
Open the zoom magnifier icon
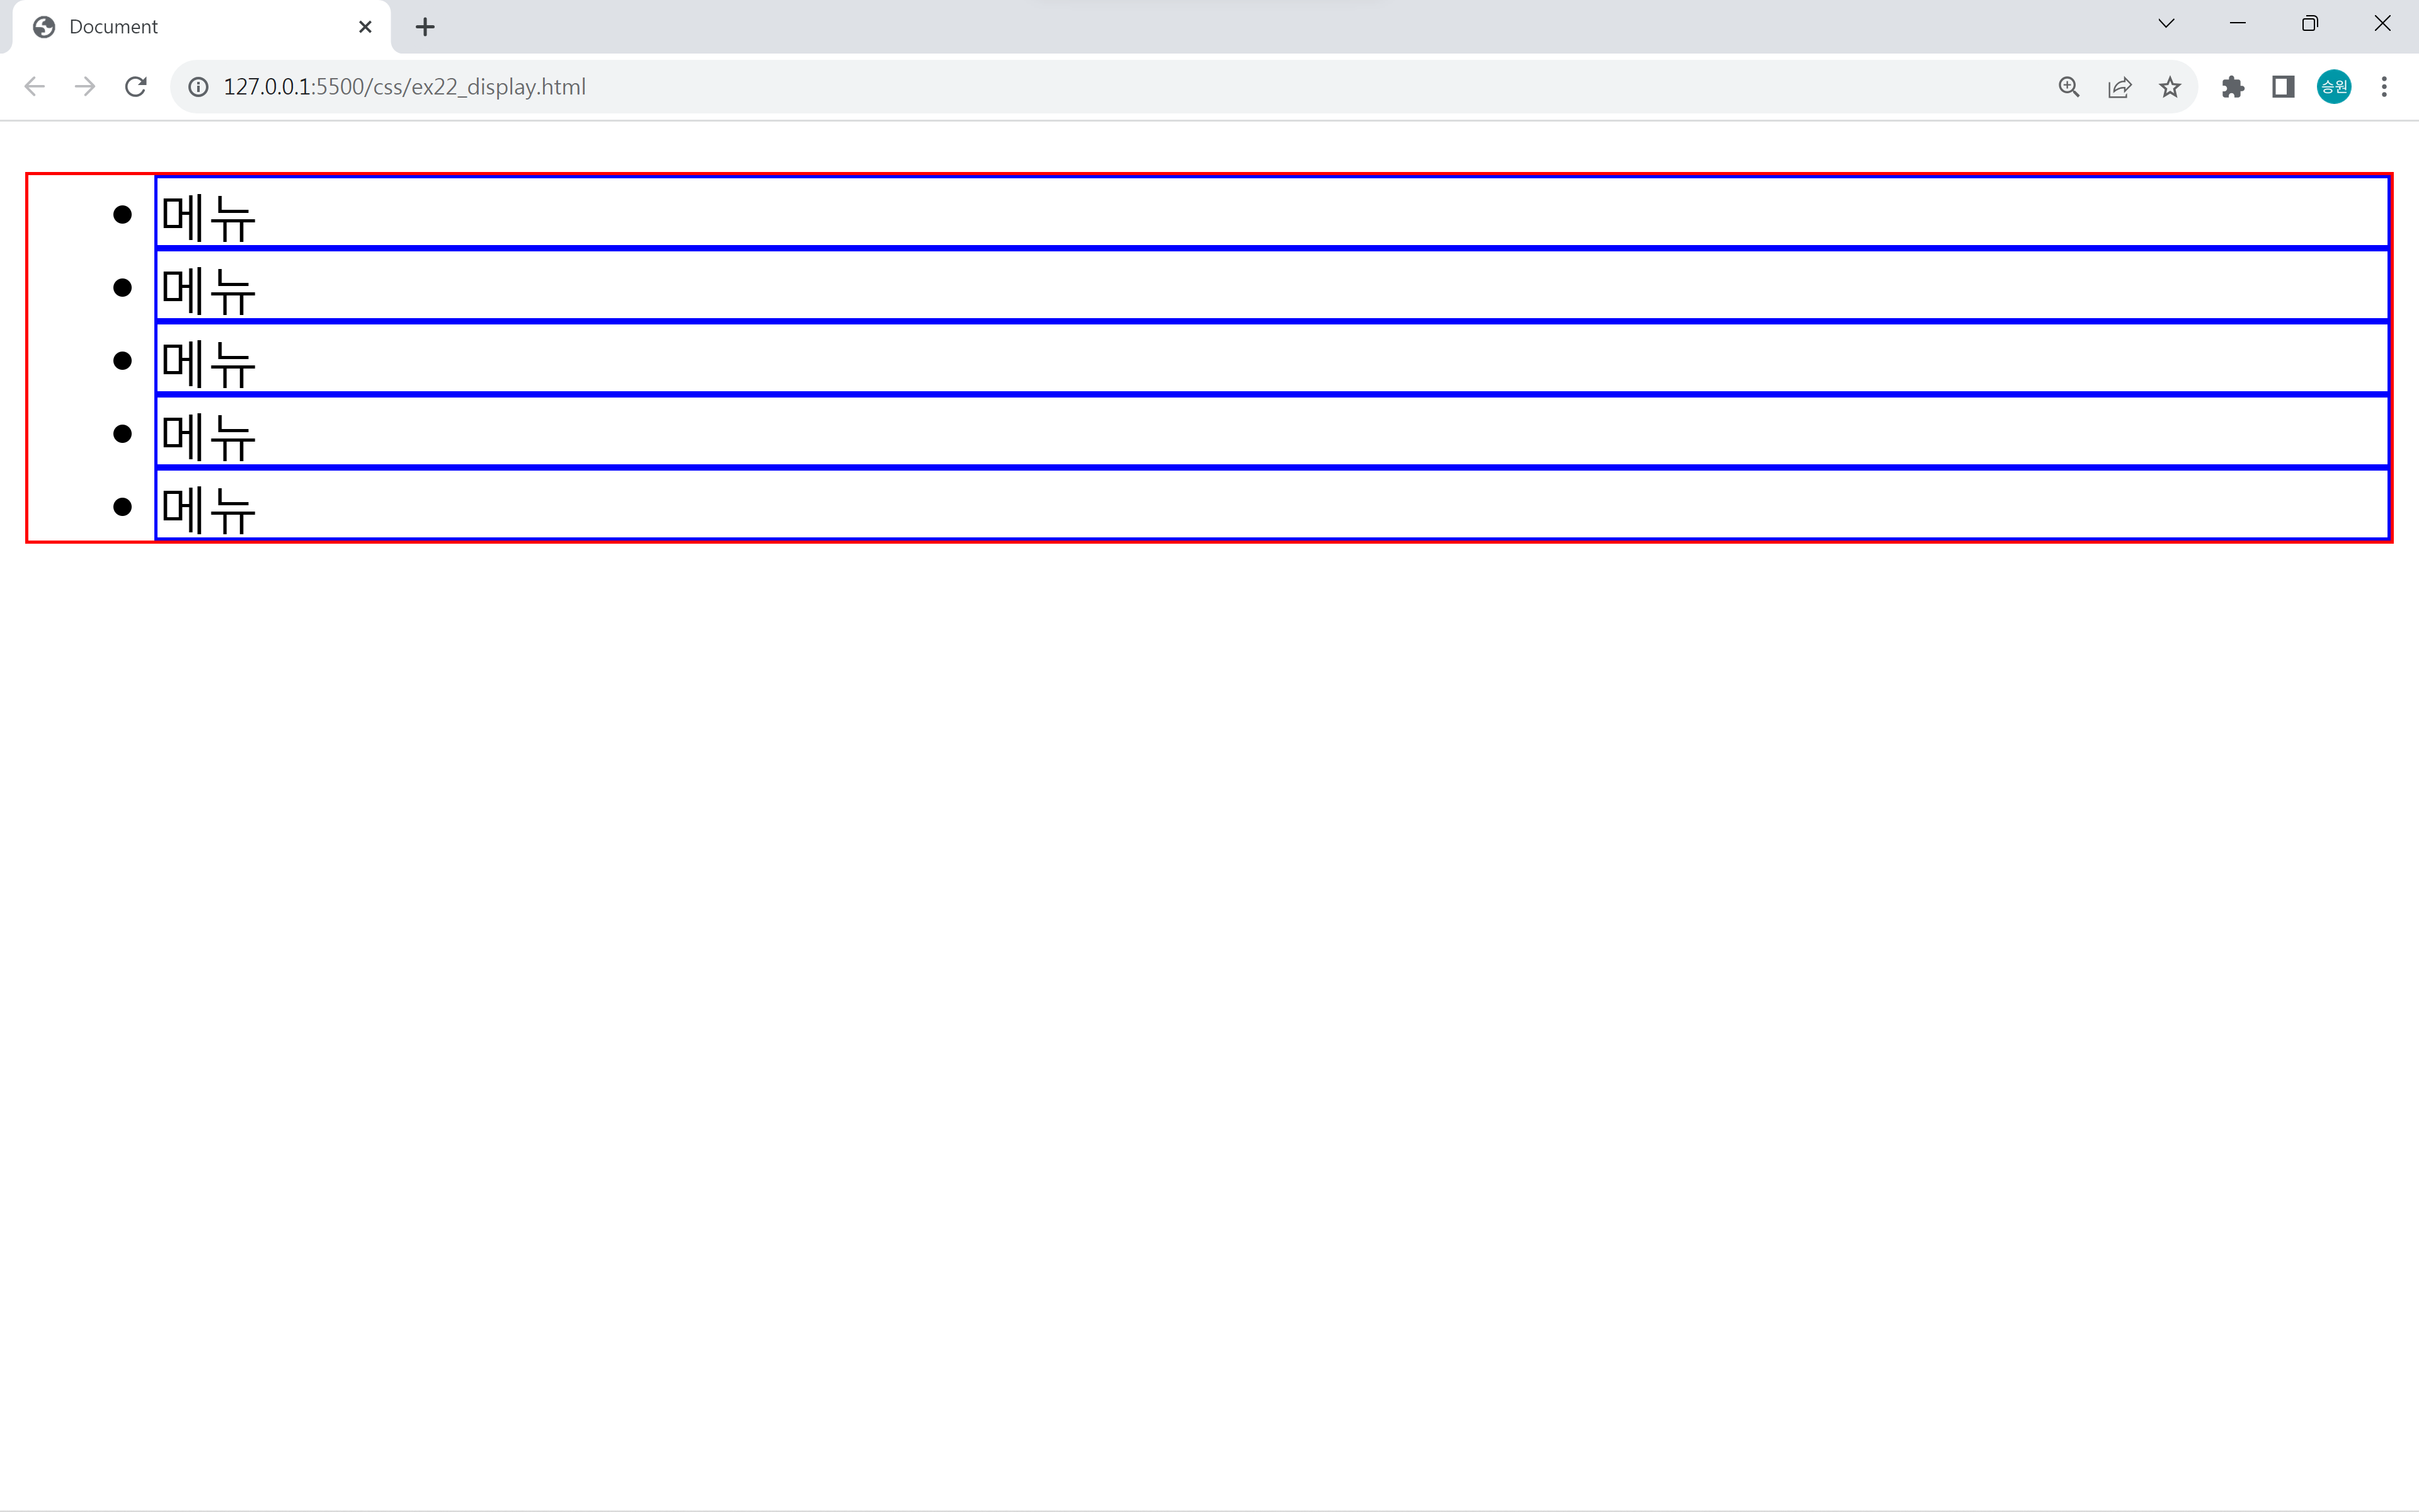(x=2068, y=87)
